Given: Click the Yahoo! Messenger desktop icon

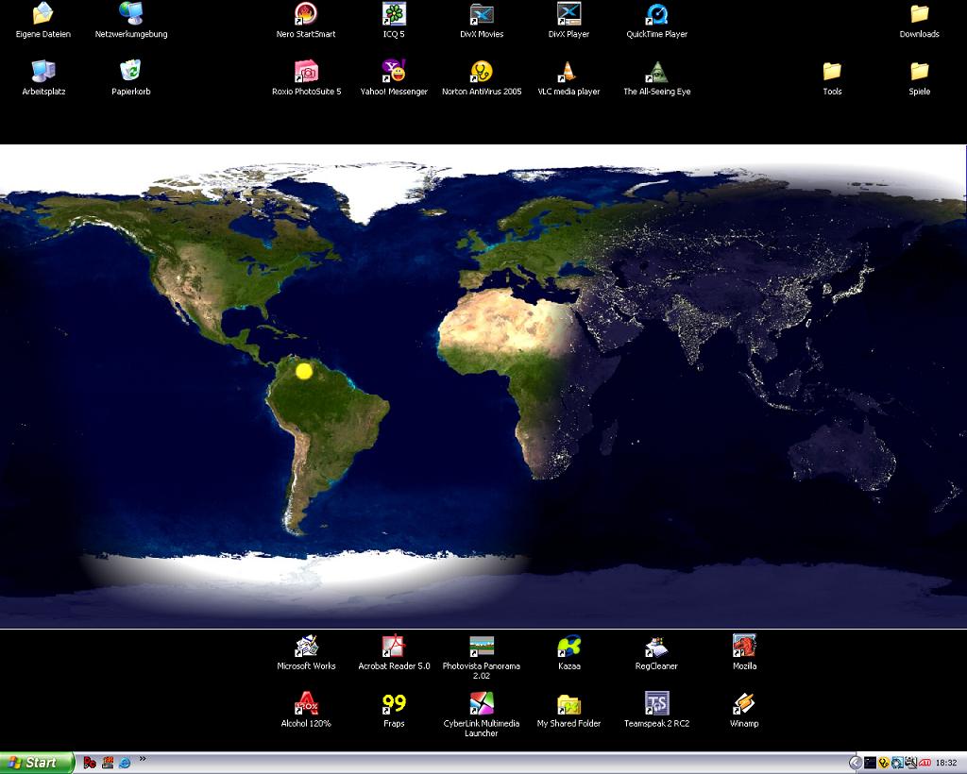Looking at the screenshot, I should click(x=394, y=72).
